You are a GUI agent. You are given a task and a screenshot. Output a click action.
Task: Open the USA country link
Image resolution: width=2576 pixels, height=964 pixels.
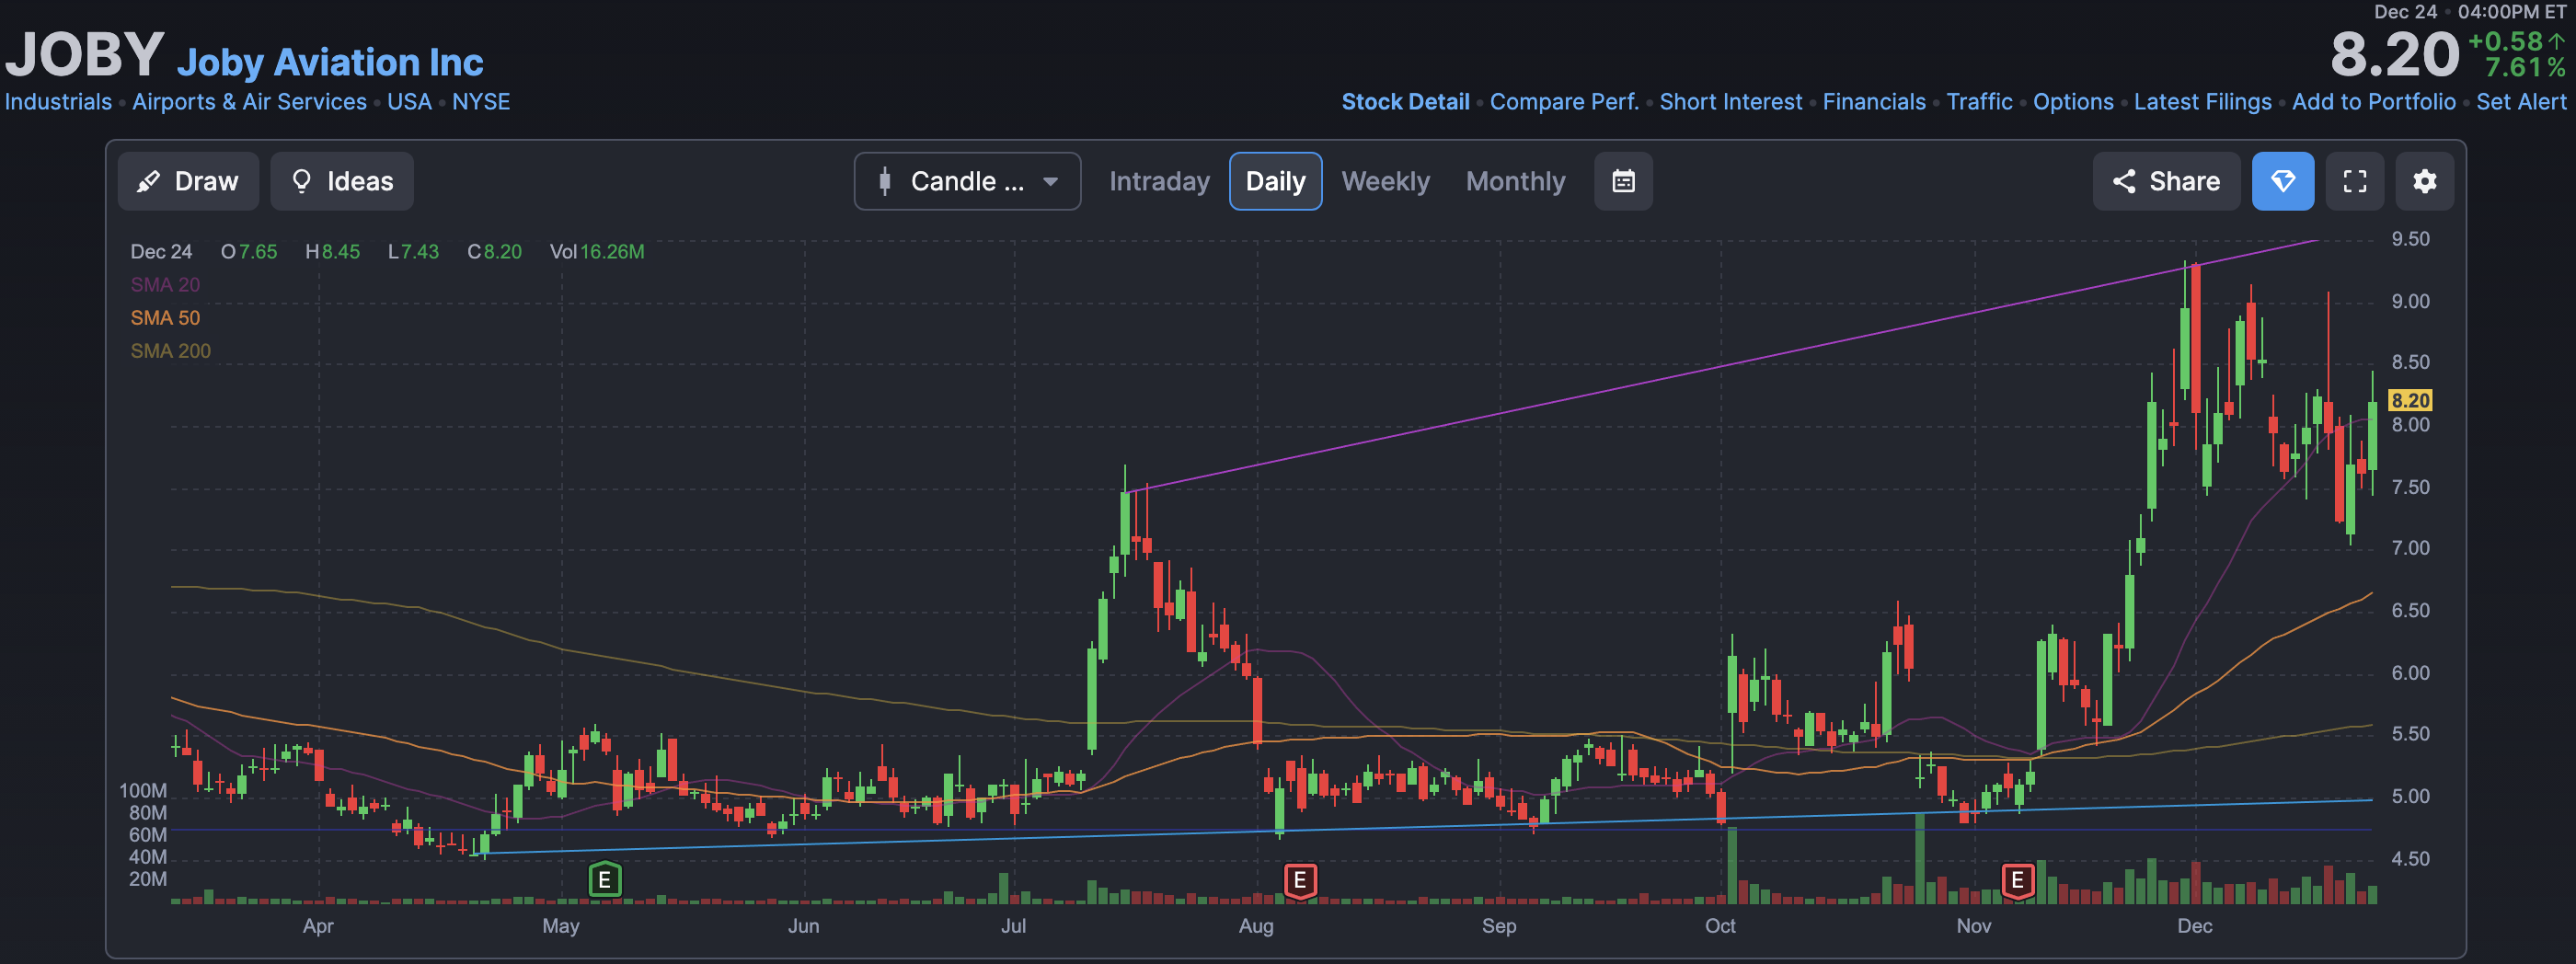tap(409, 102)
